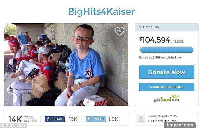
Task: Click the Liberal Bee Jays organizer link
Action: point(164,121)
